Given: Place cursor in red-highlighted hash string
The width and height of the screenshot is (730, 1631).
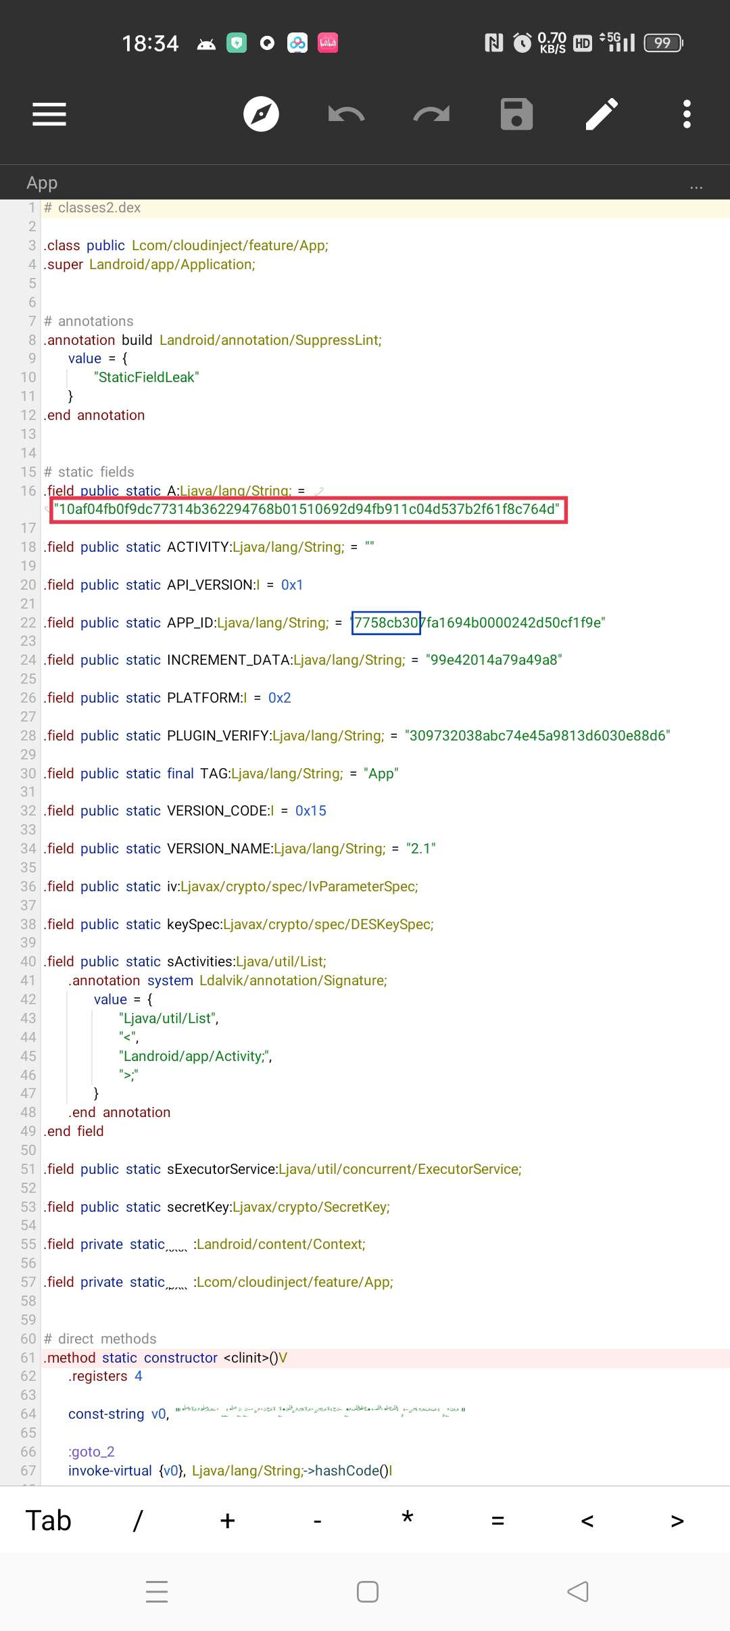Looking at the screenshot, I should pos(308,510).
